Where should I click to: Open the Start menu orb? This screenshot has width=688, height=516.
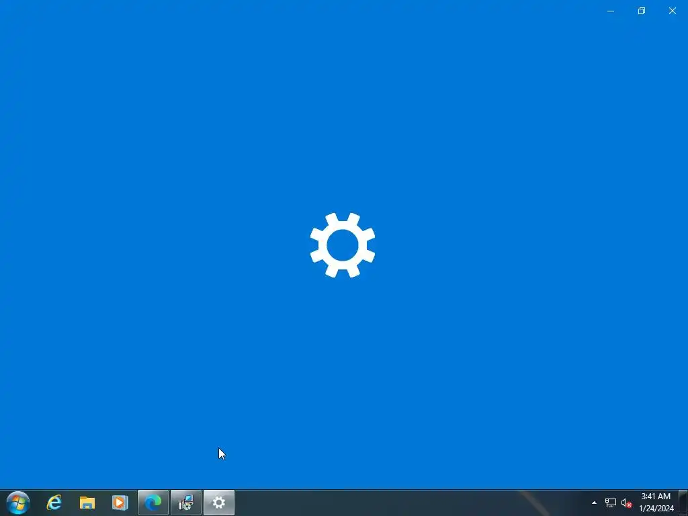tap(18, 503)
